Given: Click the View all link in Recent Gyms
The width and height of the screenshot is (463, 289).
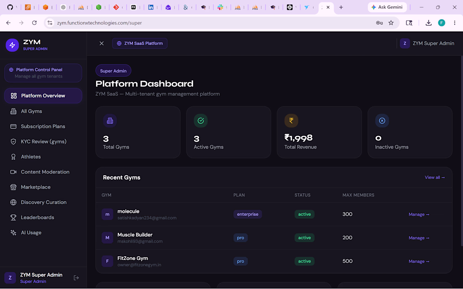Looking at the screenshot, I should 434,177.
